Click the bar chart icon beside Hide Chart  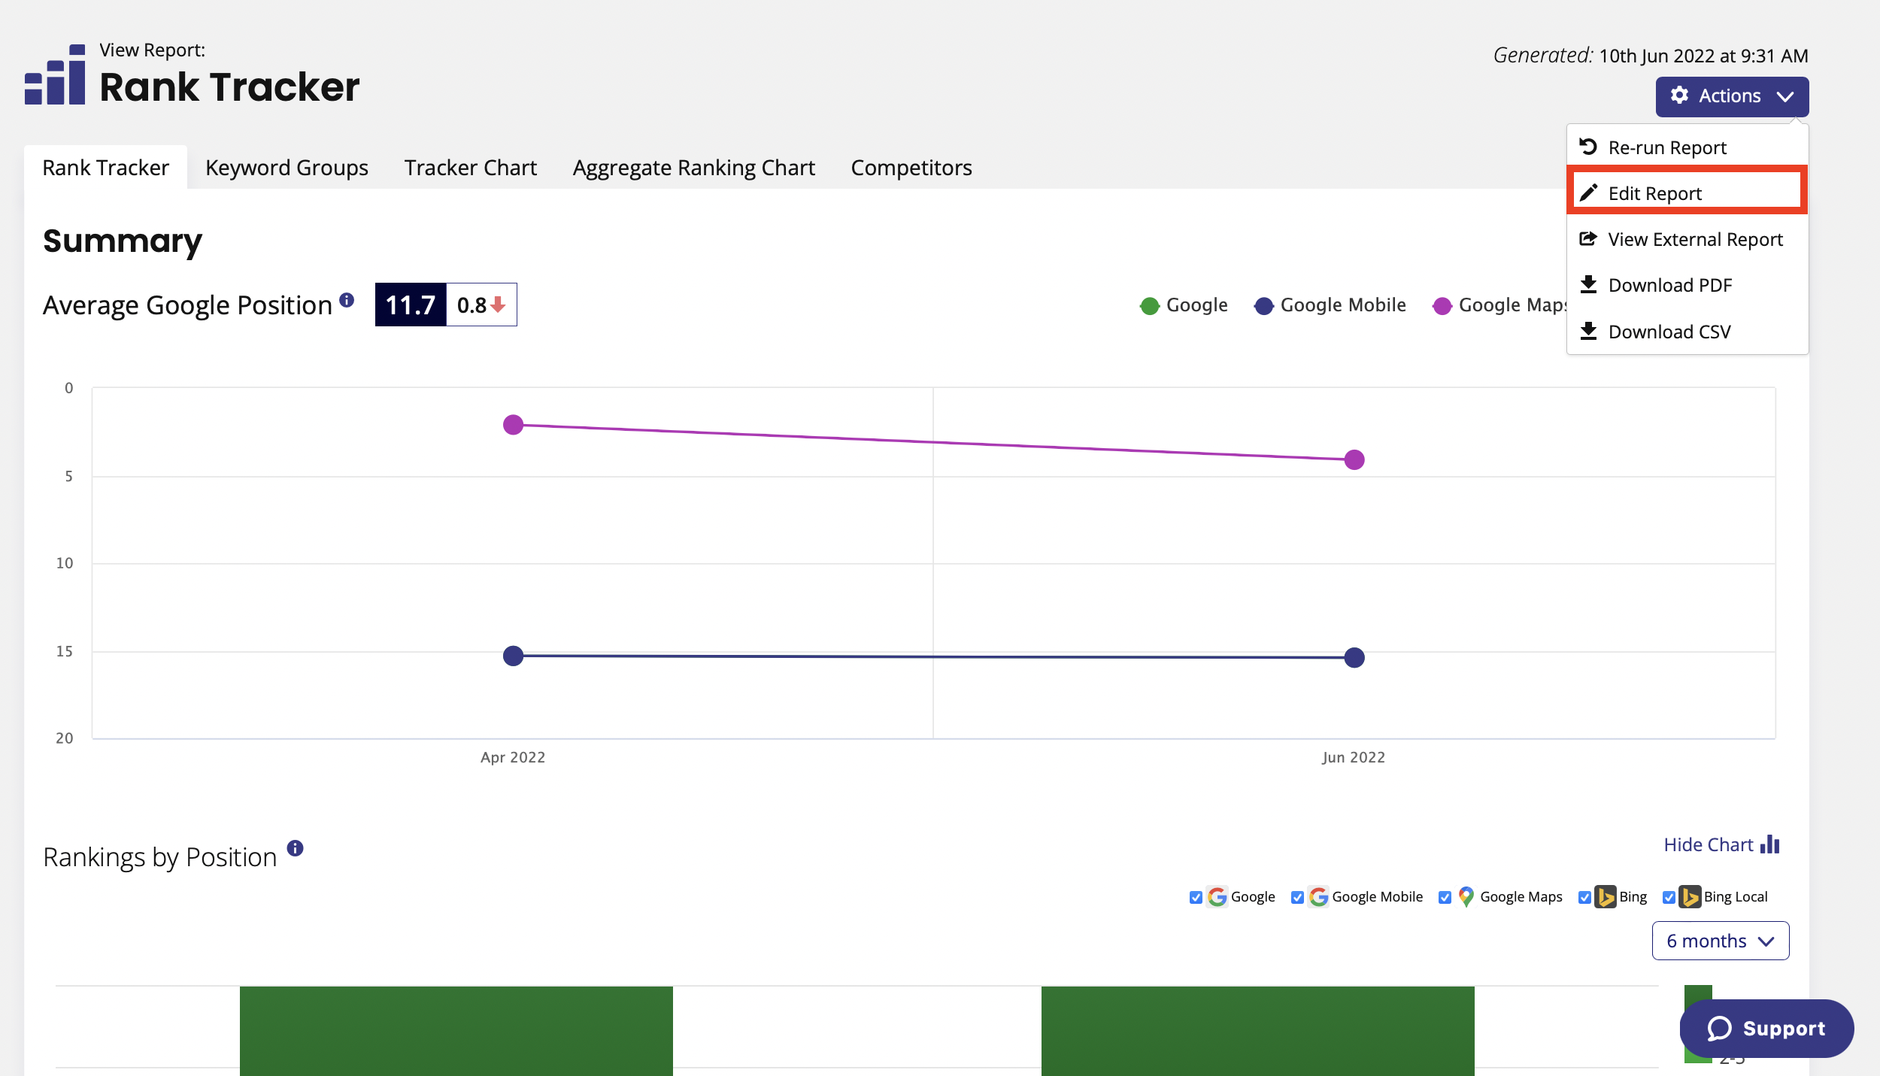click(x=1770, y=844)
